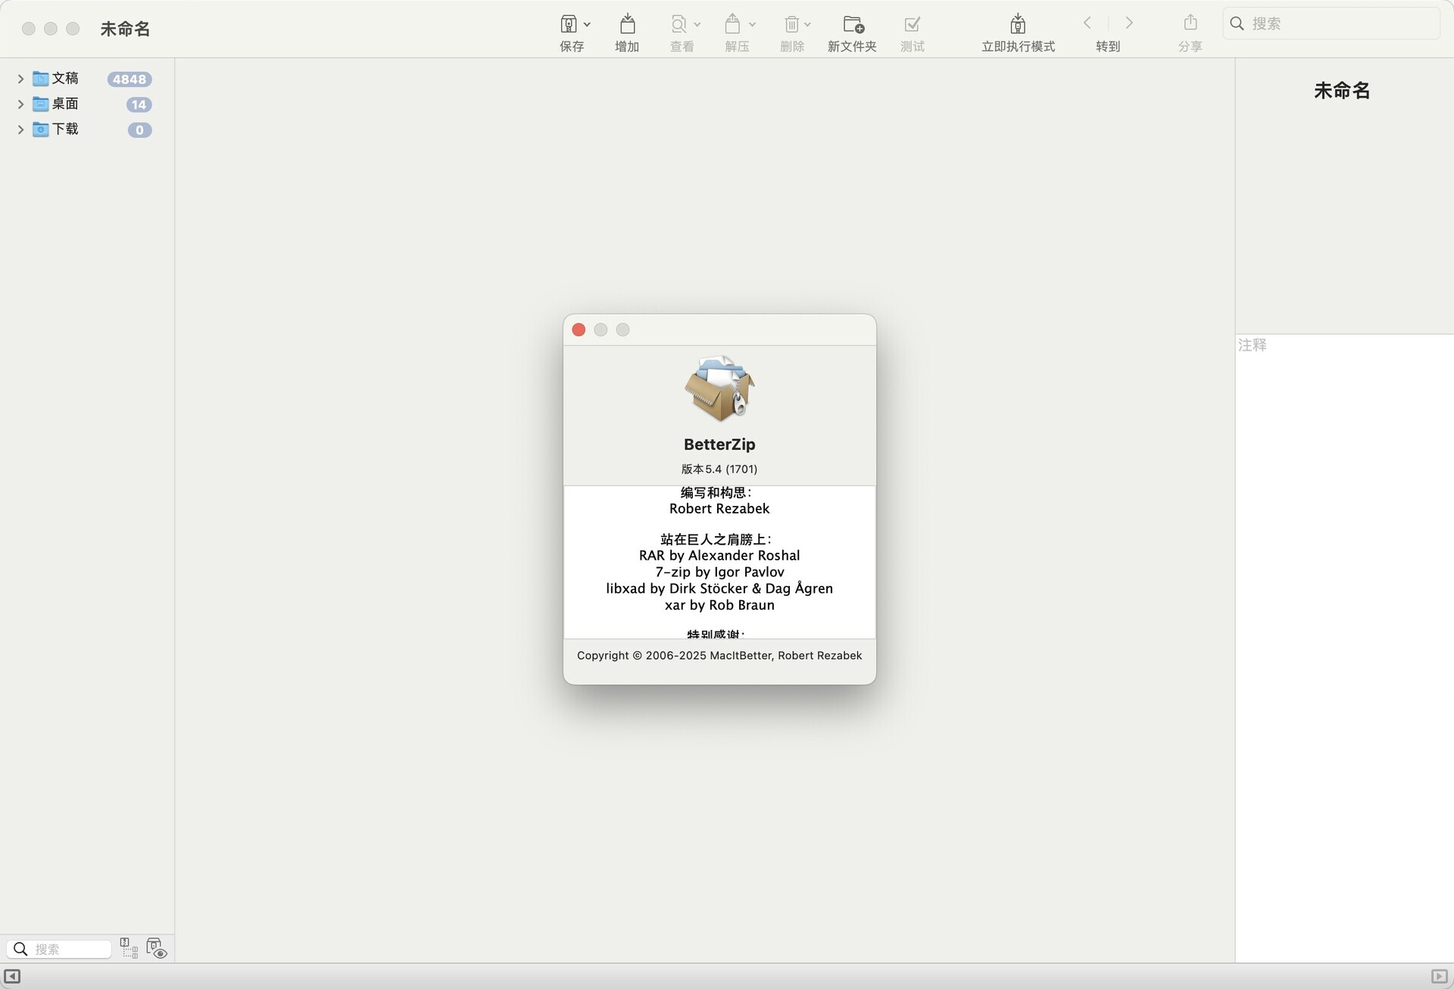Click the 4848 badge next to 文稿
1454x989 pixels.
pyautogui.click(x=129, y=79)
